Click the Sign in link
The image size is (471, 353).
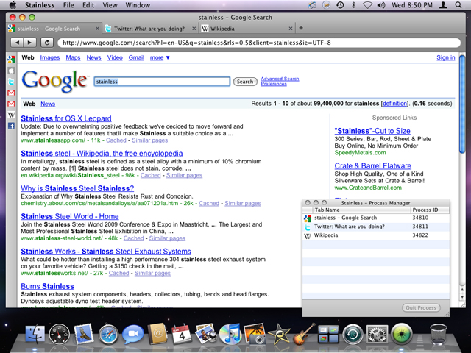(446, 57)
